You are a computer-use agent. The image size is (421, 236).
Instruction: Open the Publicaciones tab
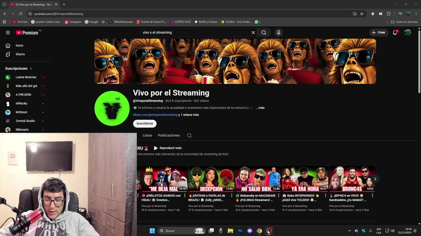(169, 135)
